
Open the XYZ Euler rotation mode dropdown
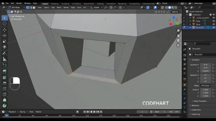click(x=206, y=86)
